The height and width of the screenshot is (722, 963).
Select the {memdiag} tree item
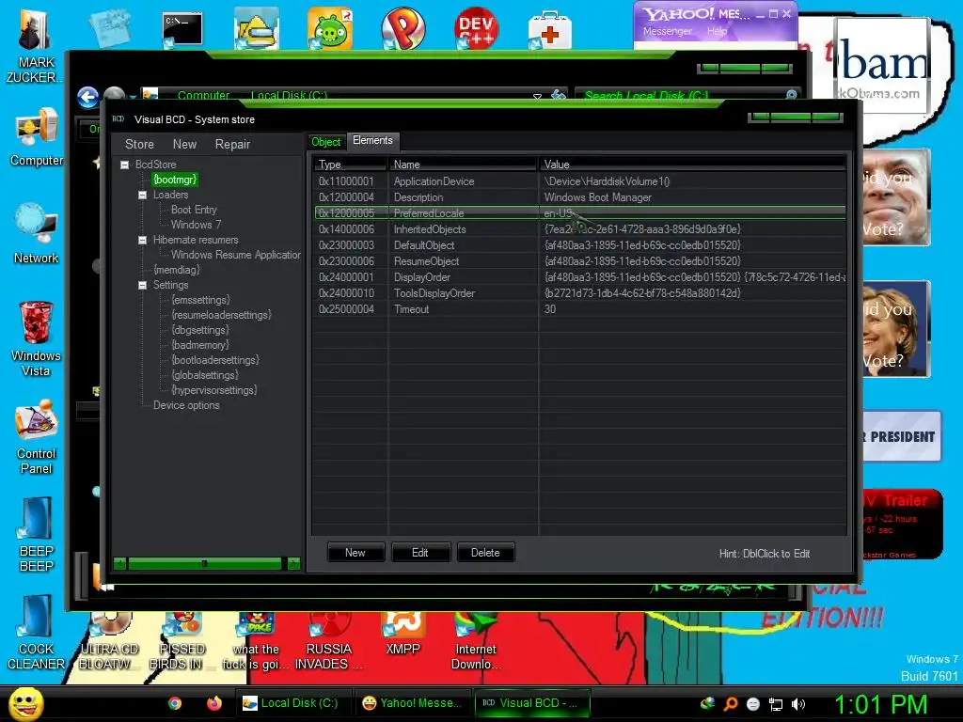[x=176, y=270]
